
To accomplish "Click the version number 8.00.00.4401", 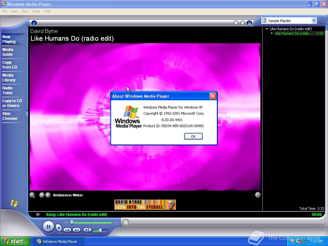I will pos(172,120).
